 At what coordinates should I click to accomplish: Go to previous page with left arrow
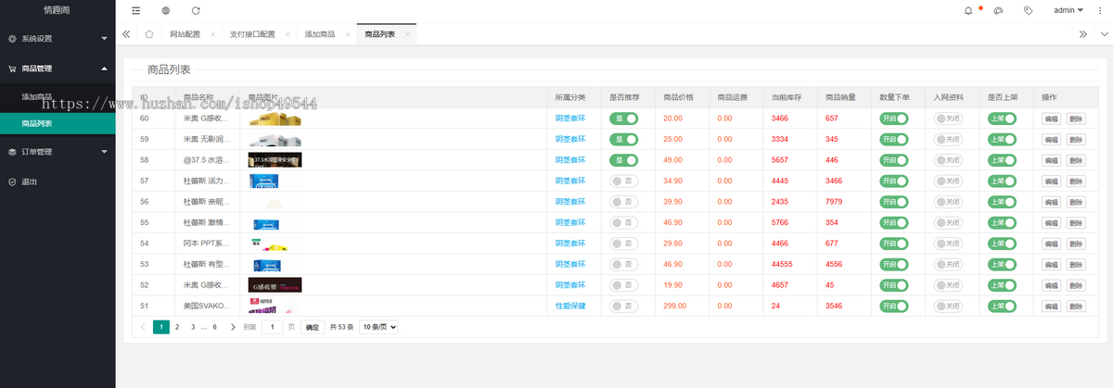pyautogui.click(x=142, y=327)
